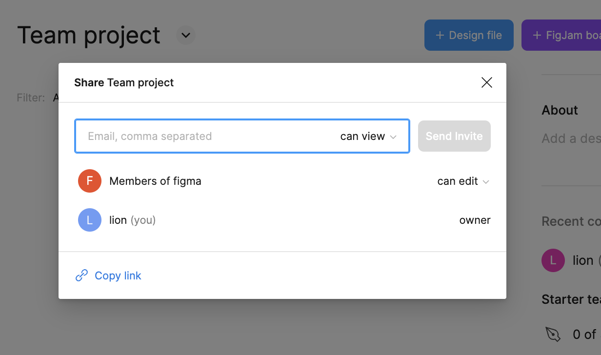Screen dimensions: 601x355
Task: Open the 'can edit' dropdown for Members of figma
Action: point(463,181)
